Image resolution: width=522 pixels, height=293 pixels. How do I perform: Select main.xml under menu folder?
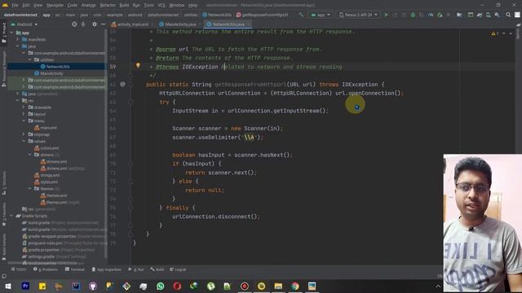48,128
